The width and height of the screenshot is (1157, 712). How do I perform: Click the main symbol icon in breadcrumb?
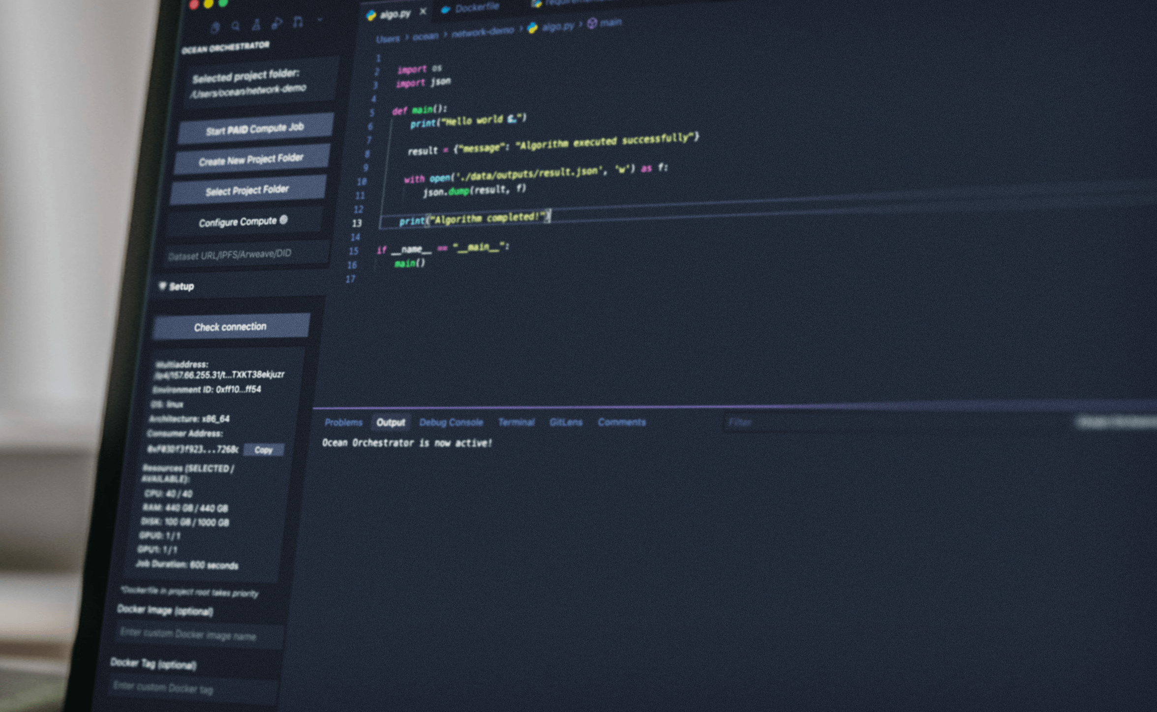point(592,23)
